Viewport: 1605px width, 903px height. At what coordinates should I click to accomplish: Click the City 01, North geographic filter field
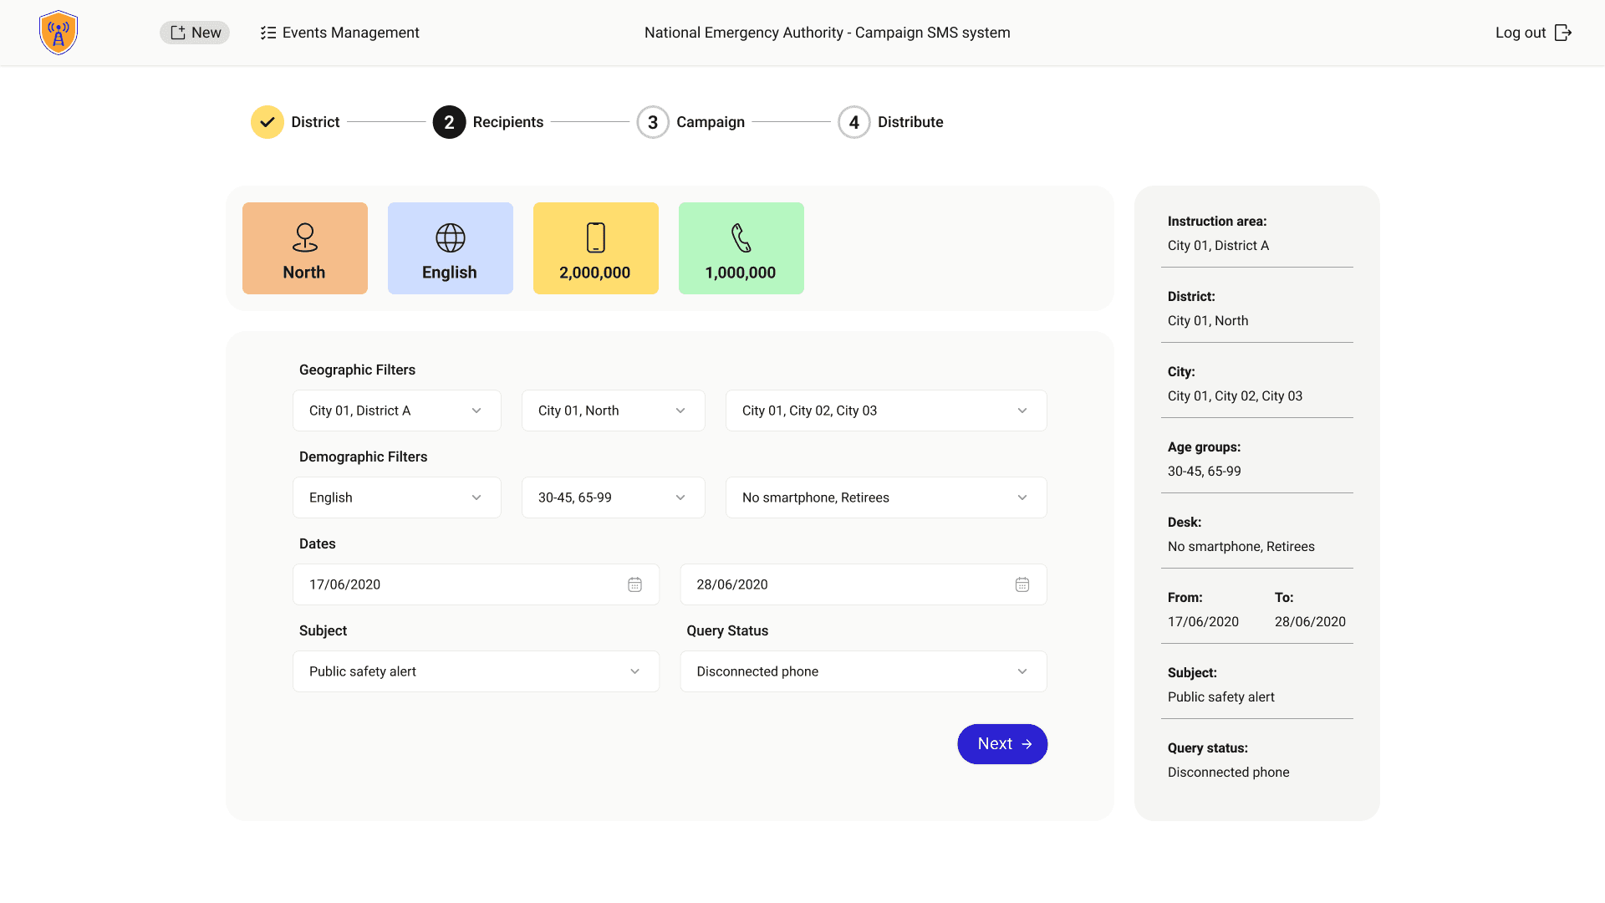[x=613, y=411]
